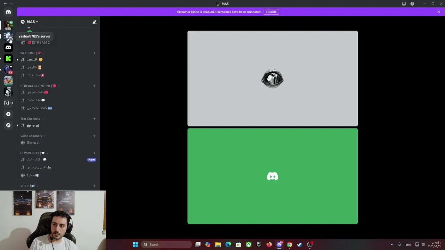Create channel in COMMUNITY category
445x250 pixels.
coord(94,153)
